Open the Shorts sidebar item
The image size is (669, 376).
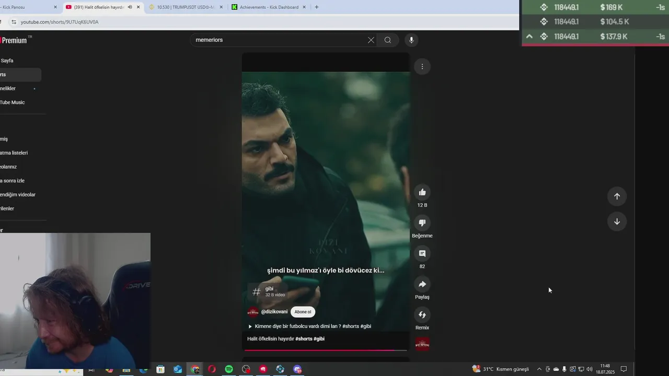coord(20,75)
